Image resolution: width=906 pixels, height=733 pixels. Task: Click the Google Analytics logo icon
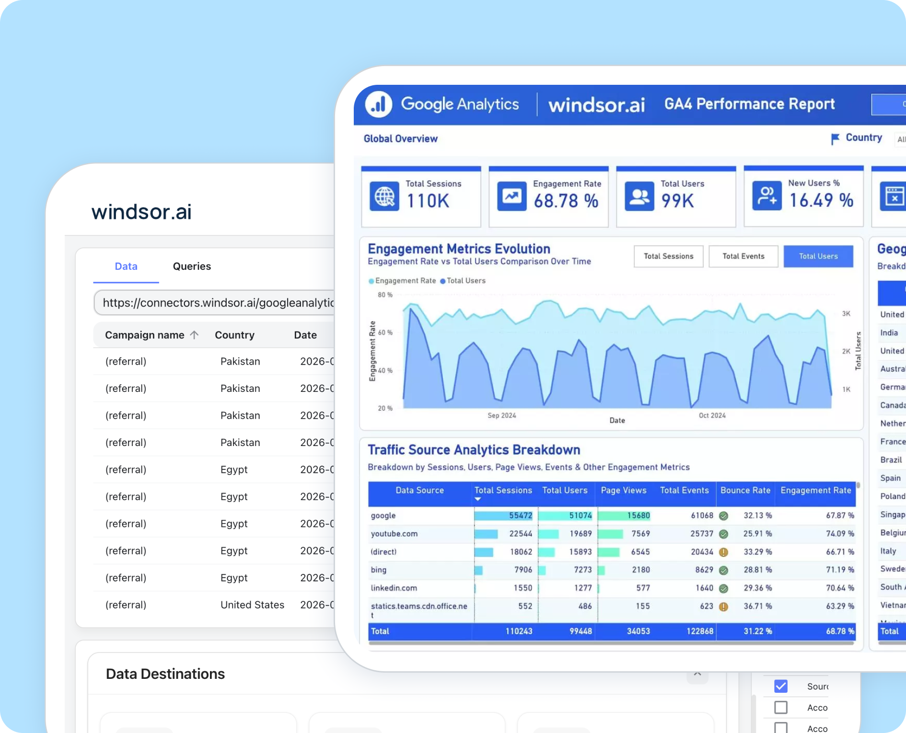tap(378, 104)
